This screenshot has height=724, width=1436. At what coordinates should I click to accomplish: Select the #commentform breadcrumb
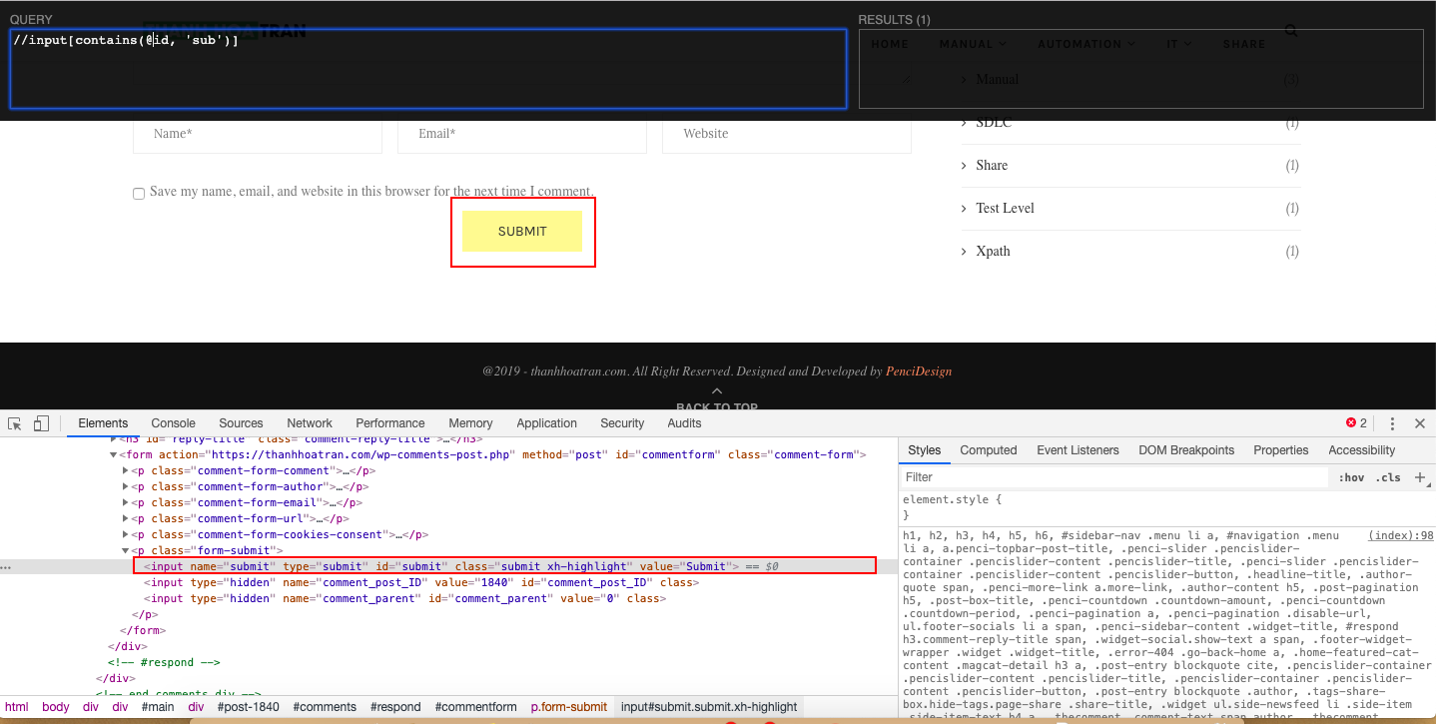pyautogui.click(x=475, y=707)
